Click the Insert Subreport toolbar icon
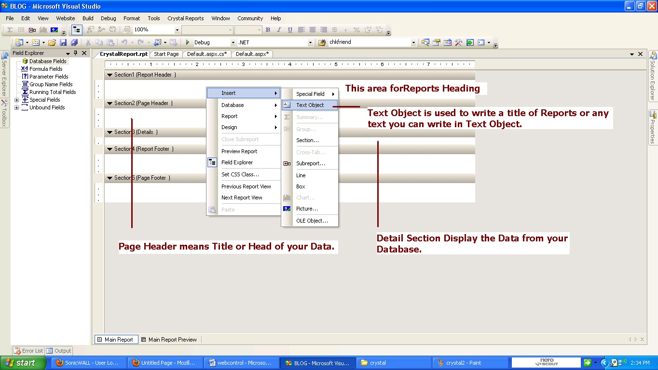This screenshot has width=658, height=370. [x=32, y=30]
